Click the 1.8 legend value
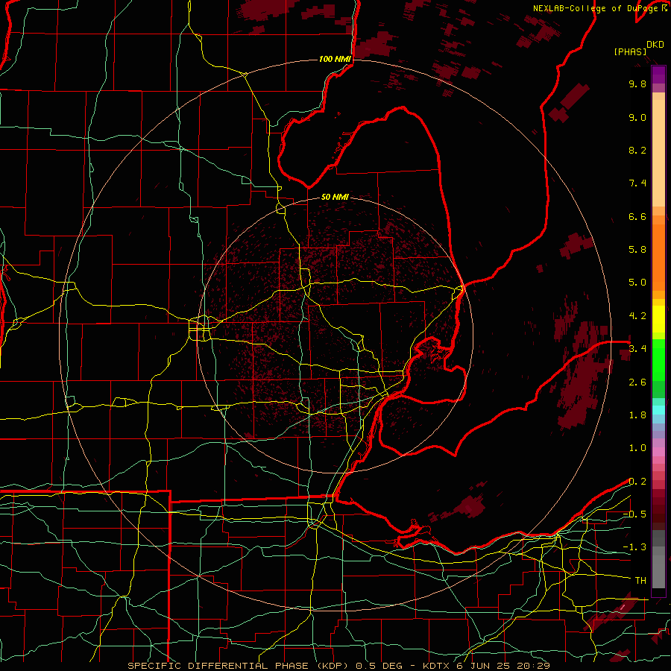Viewport: 671px width, 671px height. [637, 415]
